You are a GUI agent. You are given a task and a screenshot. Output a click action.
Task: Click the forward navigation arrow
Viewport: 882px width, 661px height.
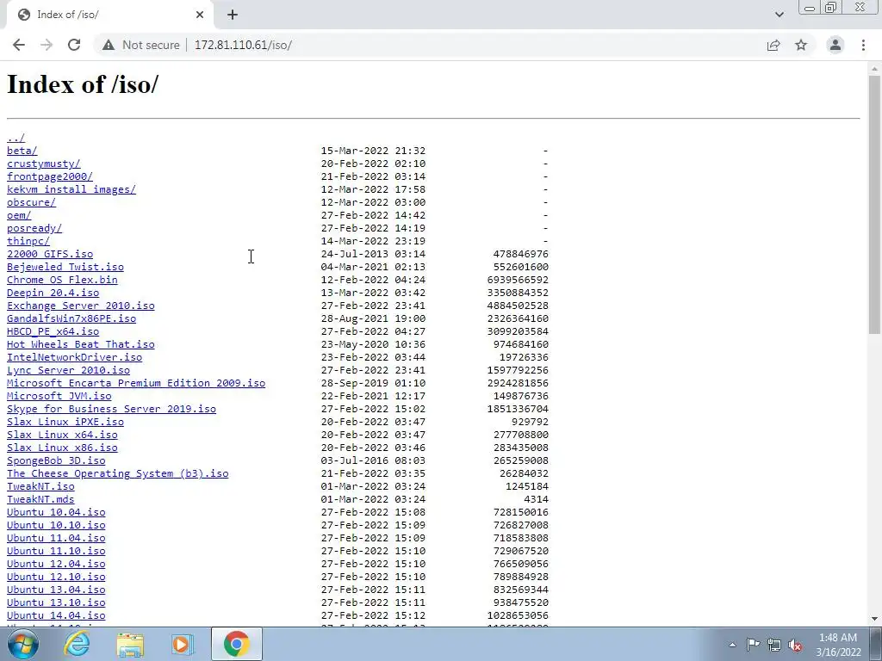pyautogui.click(x=47, y=45)
